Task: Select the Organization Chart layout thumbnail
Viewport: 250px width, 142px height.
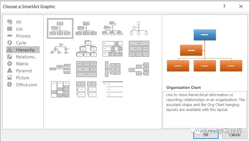Action: tap(60, 28)
